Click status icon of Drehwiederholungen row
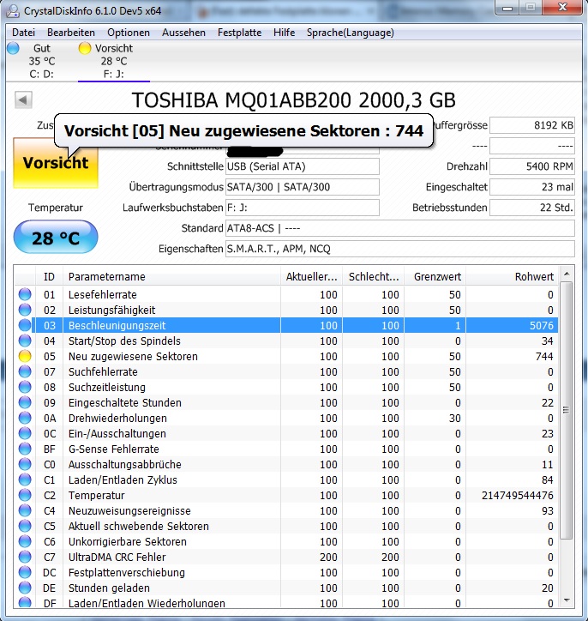 pos(25,418)
